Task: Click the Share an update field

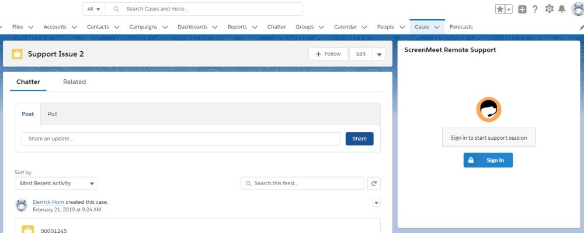Action: pos(181,139)
